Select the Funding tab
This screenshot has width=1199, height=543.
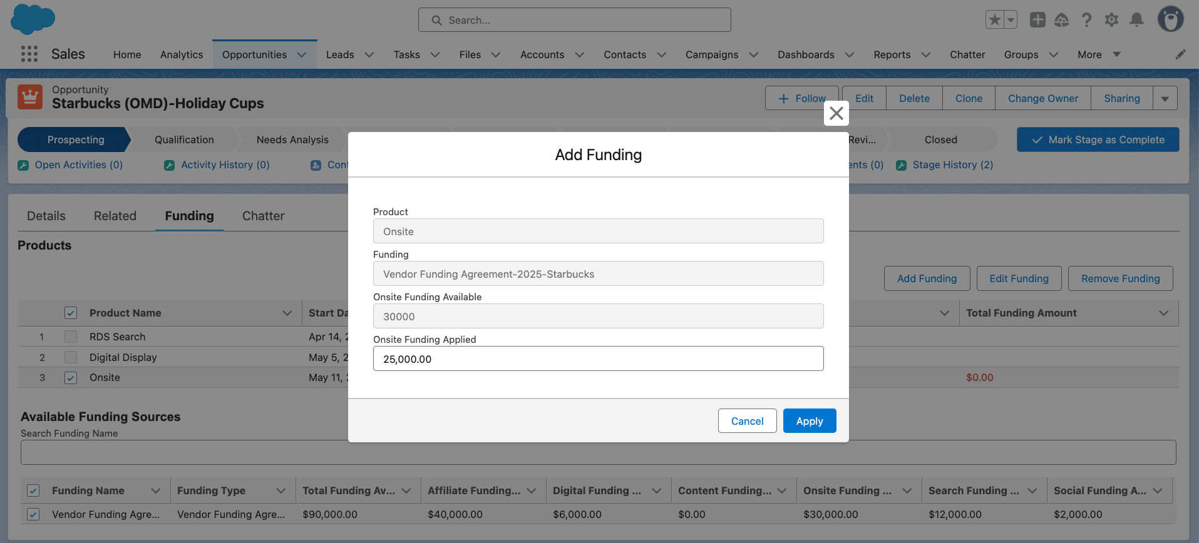(x=189, y=216)
